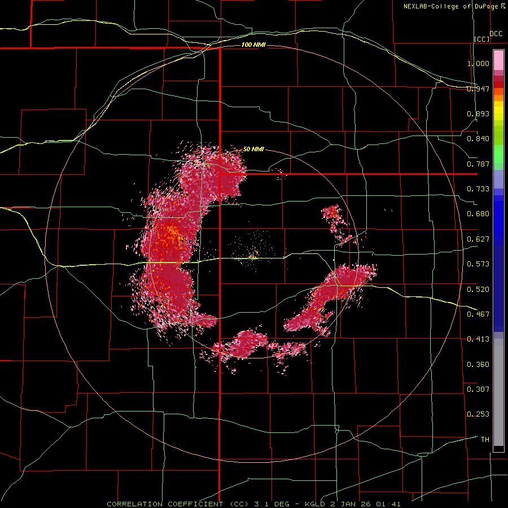Screen dimensions: 508x508
Task: Click the Correlation Coefficient product caption
Action: point(253,504)
